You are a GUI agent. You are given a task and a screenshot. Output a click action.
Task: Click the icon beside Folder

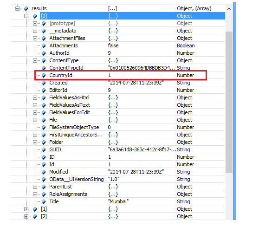point(44,142)
